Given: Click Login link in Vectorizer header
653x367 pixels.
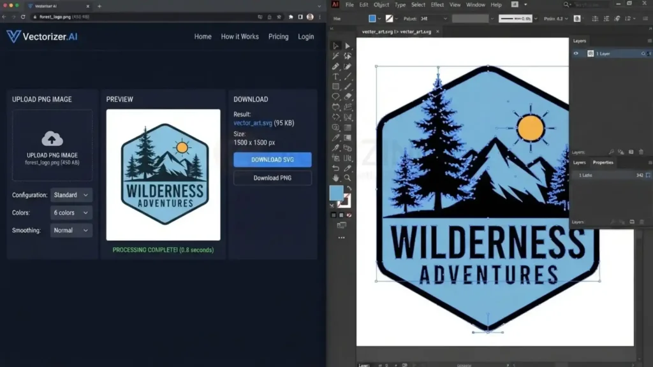Looking at the screenshot, I should pos(305,36).
